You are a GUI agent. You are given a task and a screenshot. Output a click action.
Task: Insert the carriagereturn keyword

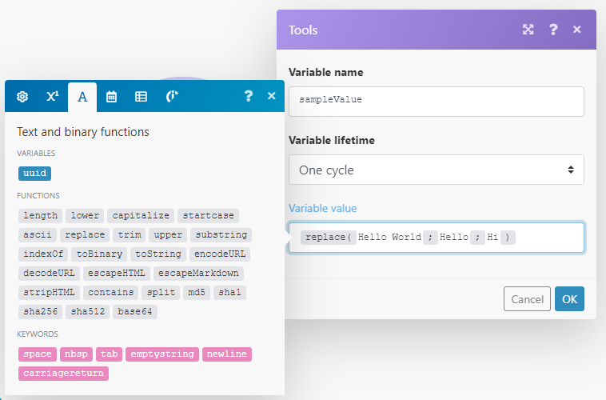[x=63, y=374]
